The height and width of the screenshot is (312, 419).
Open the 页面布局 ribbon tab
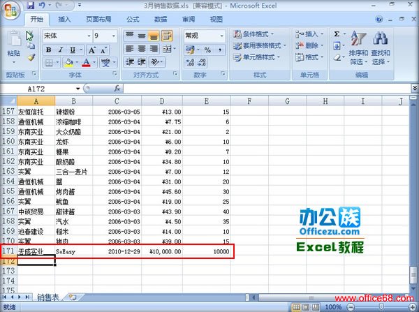pyautogui.click(x=98, y=20)
